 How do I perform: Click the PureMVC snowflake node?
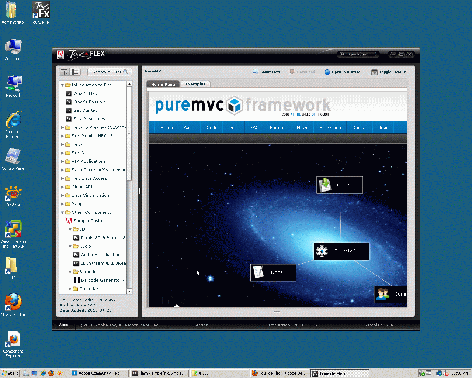tap(341, 251)
